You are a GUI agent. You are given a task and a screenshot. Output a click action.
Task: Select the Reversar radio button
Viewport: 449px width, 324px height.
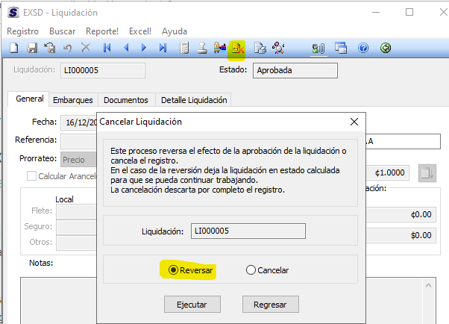pyautogui.click(x=174, y=270)
